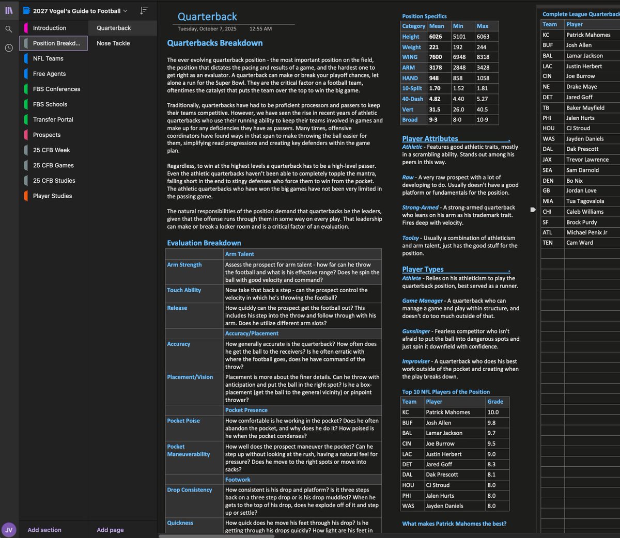This screenshot has height=538, width=620.
Task: Click the Release row label
Action: (x=177, y=308)
